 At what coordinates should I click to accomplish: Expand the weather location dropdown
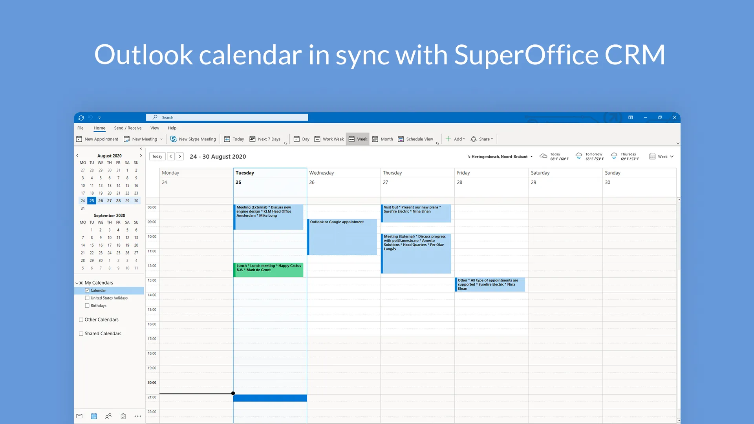tap(532, 157)
